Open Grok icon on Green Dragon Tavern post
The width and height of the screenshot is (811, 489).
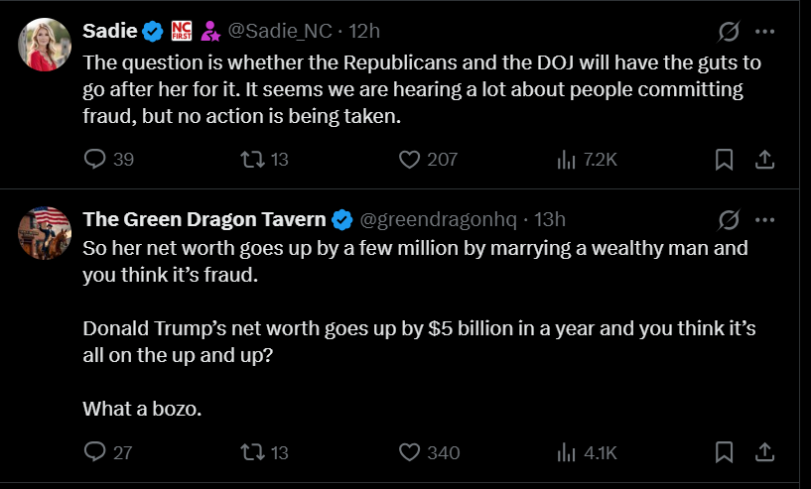pos(728,219)
